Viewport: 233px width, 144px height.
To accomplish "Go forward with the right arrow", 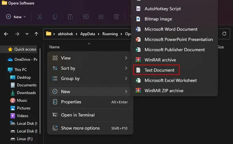I will (x=17, y=34).
